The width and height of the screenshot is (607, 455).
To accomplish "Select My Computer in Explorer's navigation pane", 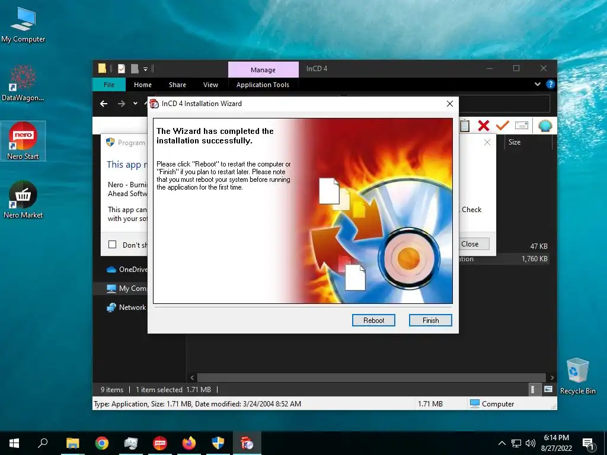I will point(127,289).
